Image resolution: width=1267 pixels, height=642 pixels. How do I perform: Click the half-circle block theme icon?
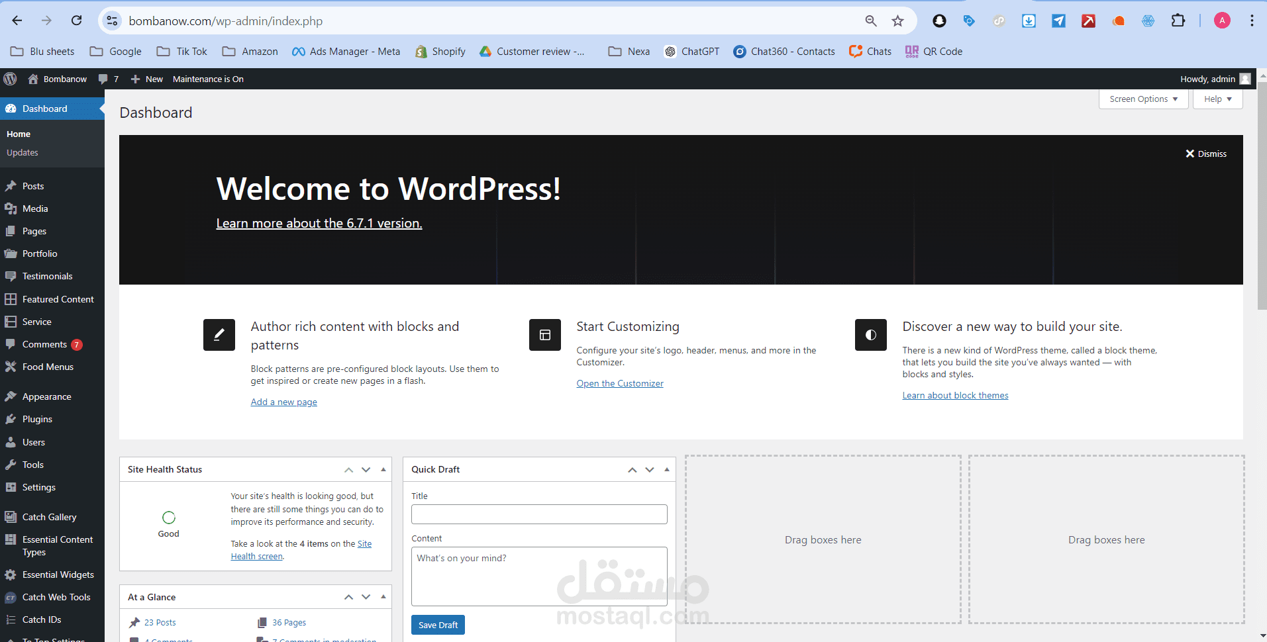871,335
